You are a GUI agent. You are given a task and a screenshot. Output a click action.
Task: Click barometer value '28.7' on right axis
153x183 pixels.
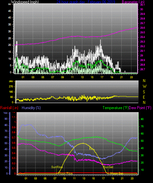point(142,69)
